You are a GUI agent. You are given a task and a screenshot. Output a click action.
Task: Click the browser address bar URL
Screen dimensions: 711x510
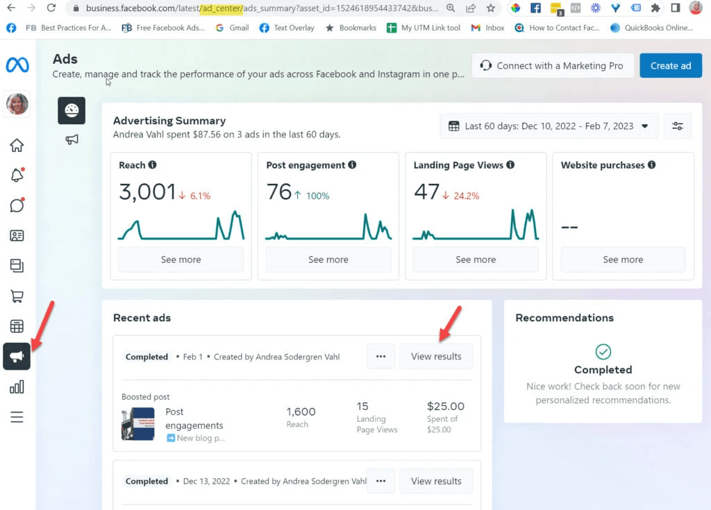(x=262, y=8)
